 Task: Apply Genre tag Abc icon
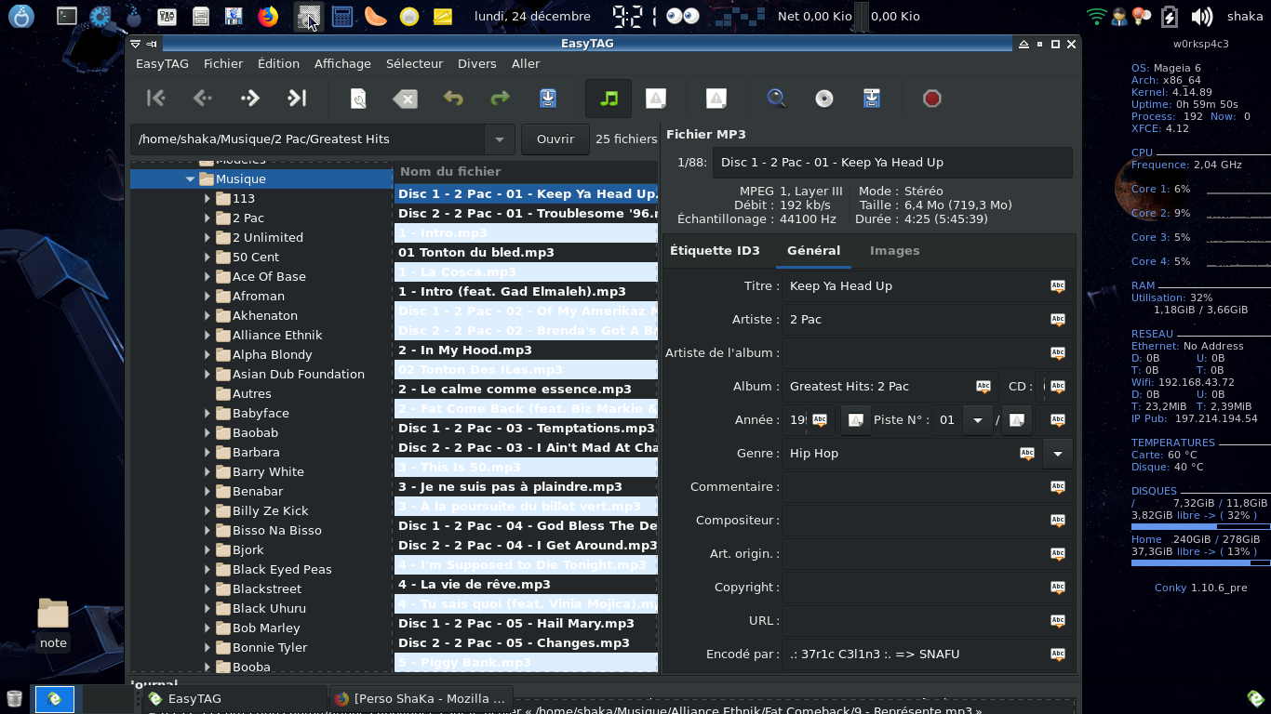pos(1026,453)
